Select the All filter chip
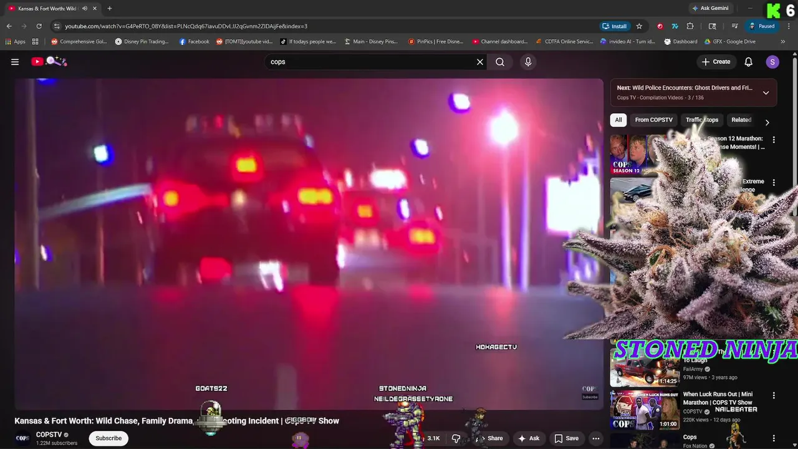Image resolution: width=798 pixels, height=449 pixels. [618, 120]
